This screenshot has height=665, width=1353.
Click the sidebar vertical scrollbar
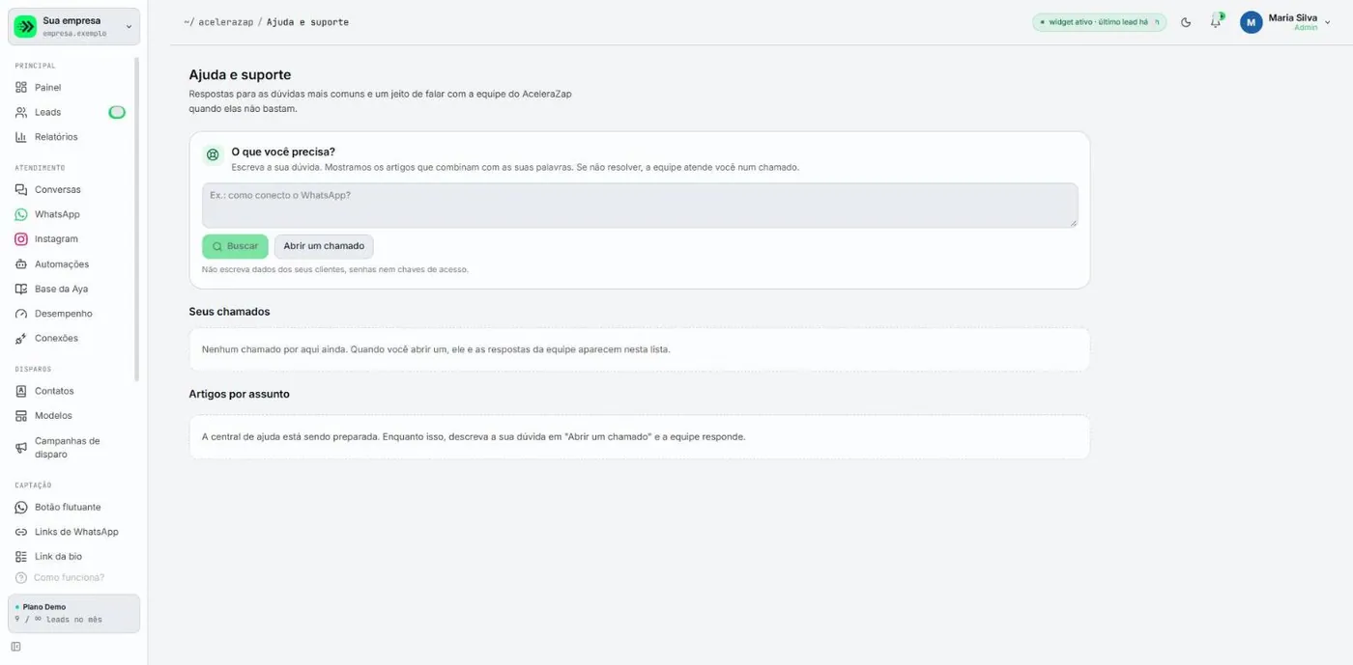point(137,219)
